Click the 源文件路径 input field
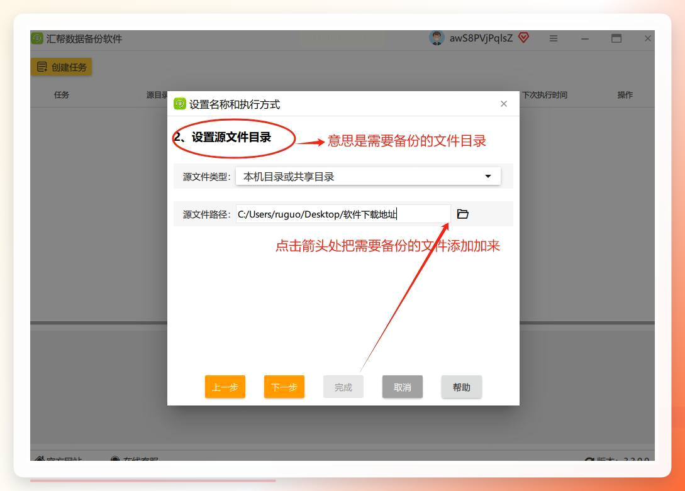This screenshot has height=491, width=685. pos(343,214)
